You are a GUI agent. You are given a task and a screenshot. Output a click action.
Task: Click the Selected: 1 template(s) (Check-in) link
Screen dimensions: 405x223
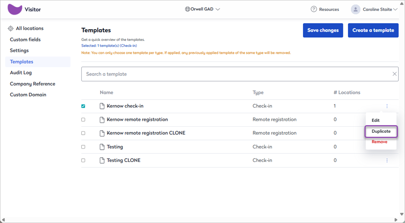(109, 46)
